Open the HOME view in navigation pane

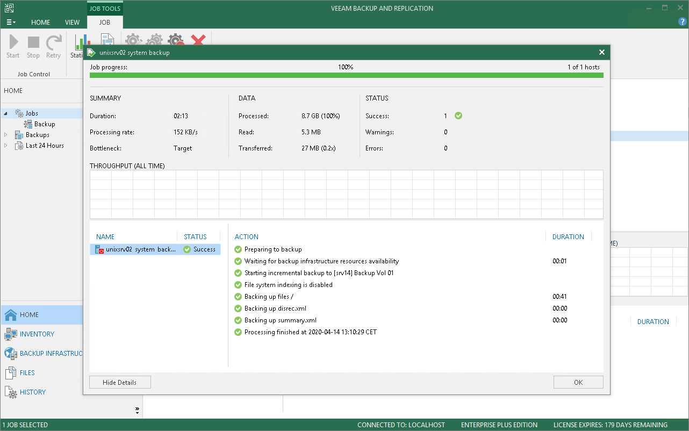pyautogui.click(x=41, y=315)
